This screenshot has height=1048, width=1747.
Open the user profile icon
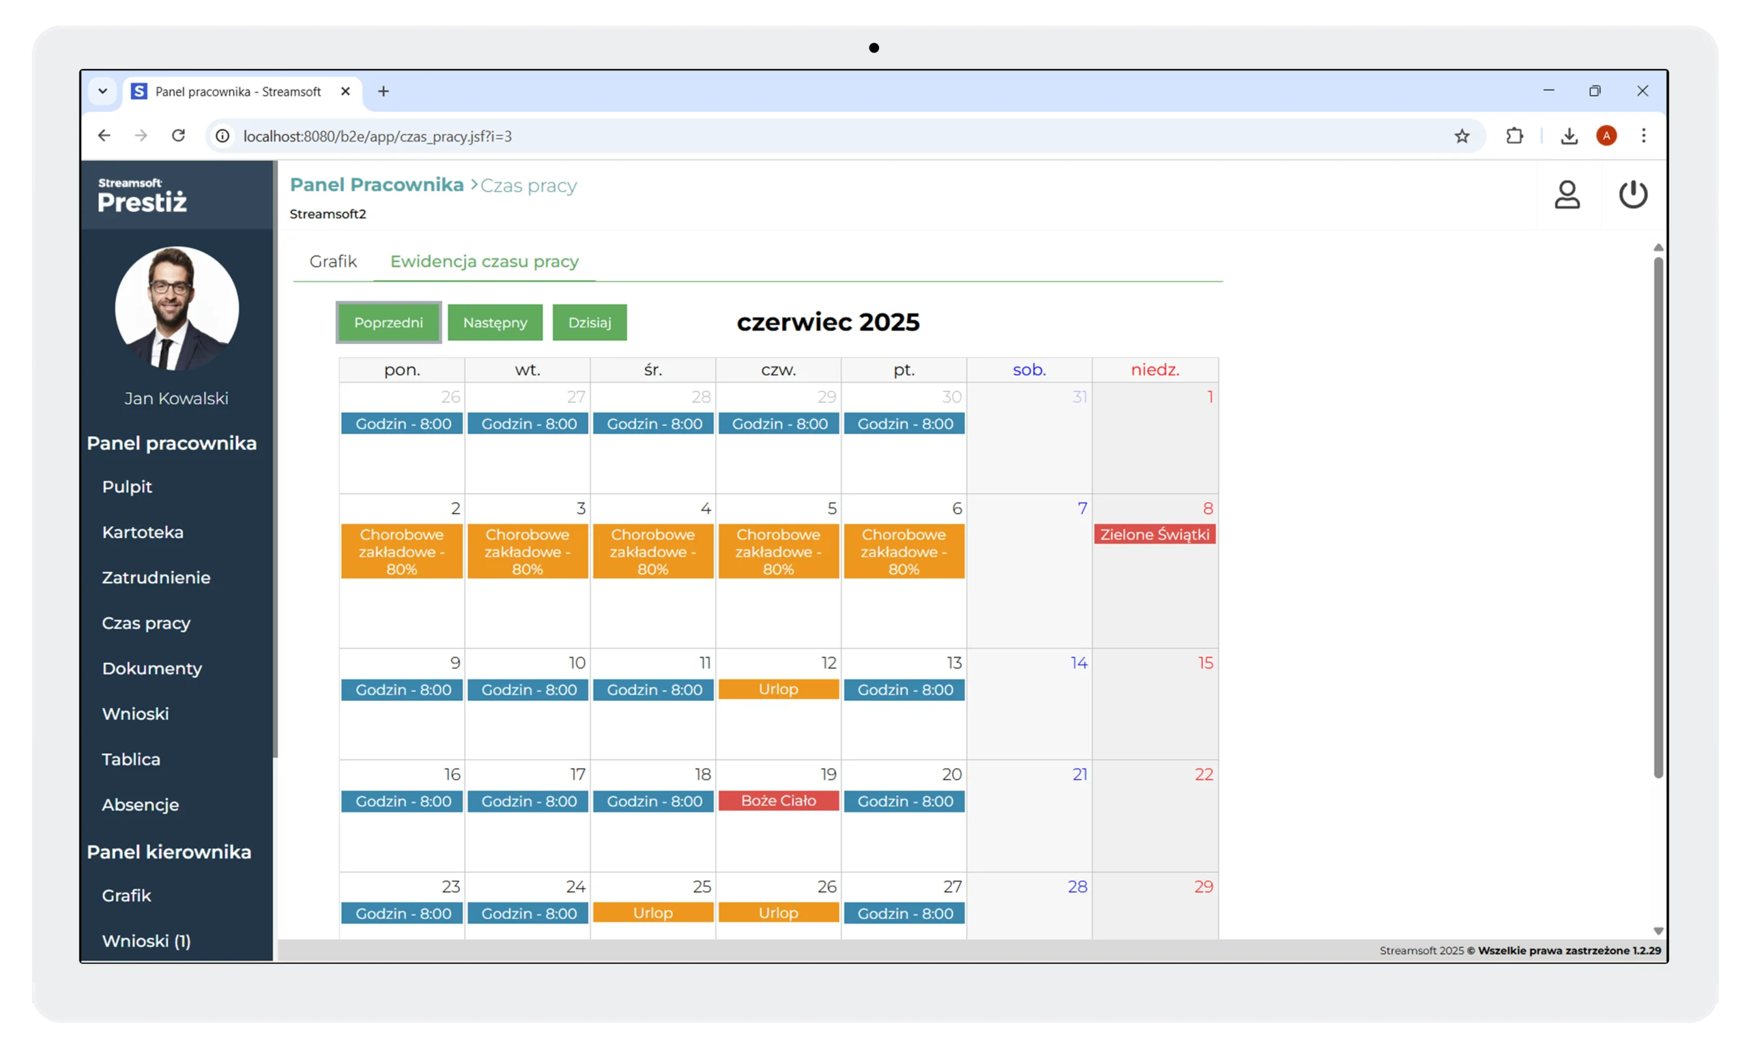tap(1567, 194)
